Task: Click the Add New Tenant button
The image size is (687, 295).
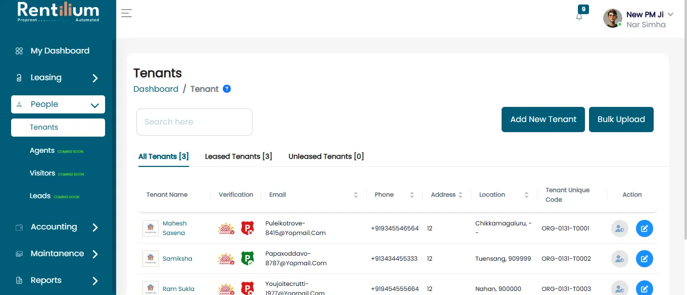Action: point(543,120)
